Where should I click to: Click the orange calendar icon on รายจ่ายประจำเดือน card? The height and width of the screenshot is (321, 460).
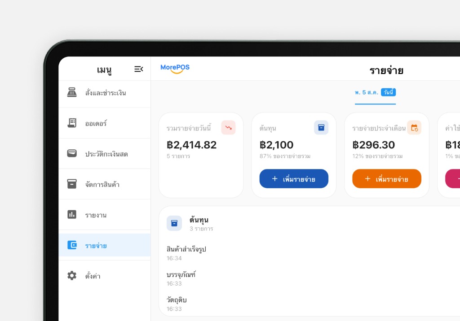coord(414,128)
